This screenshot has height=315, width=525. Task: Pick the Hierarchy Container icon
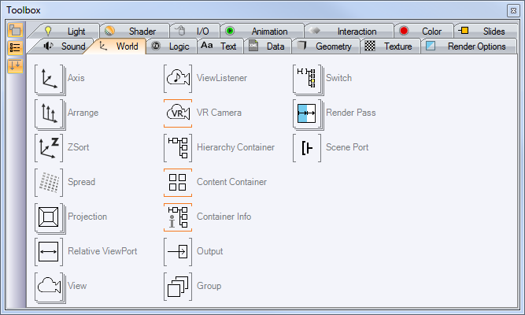(178, 148)
